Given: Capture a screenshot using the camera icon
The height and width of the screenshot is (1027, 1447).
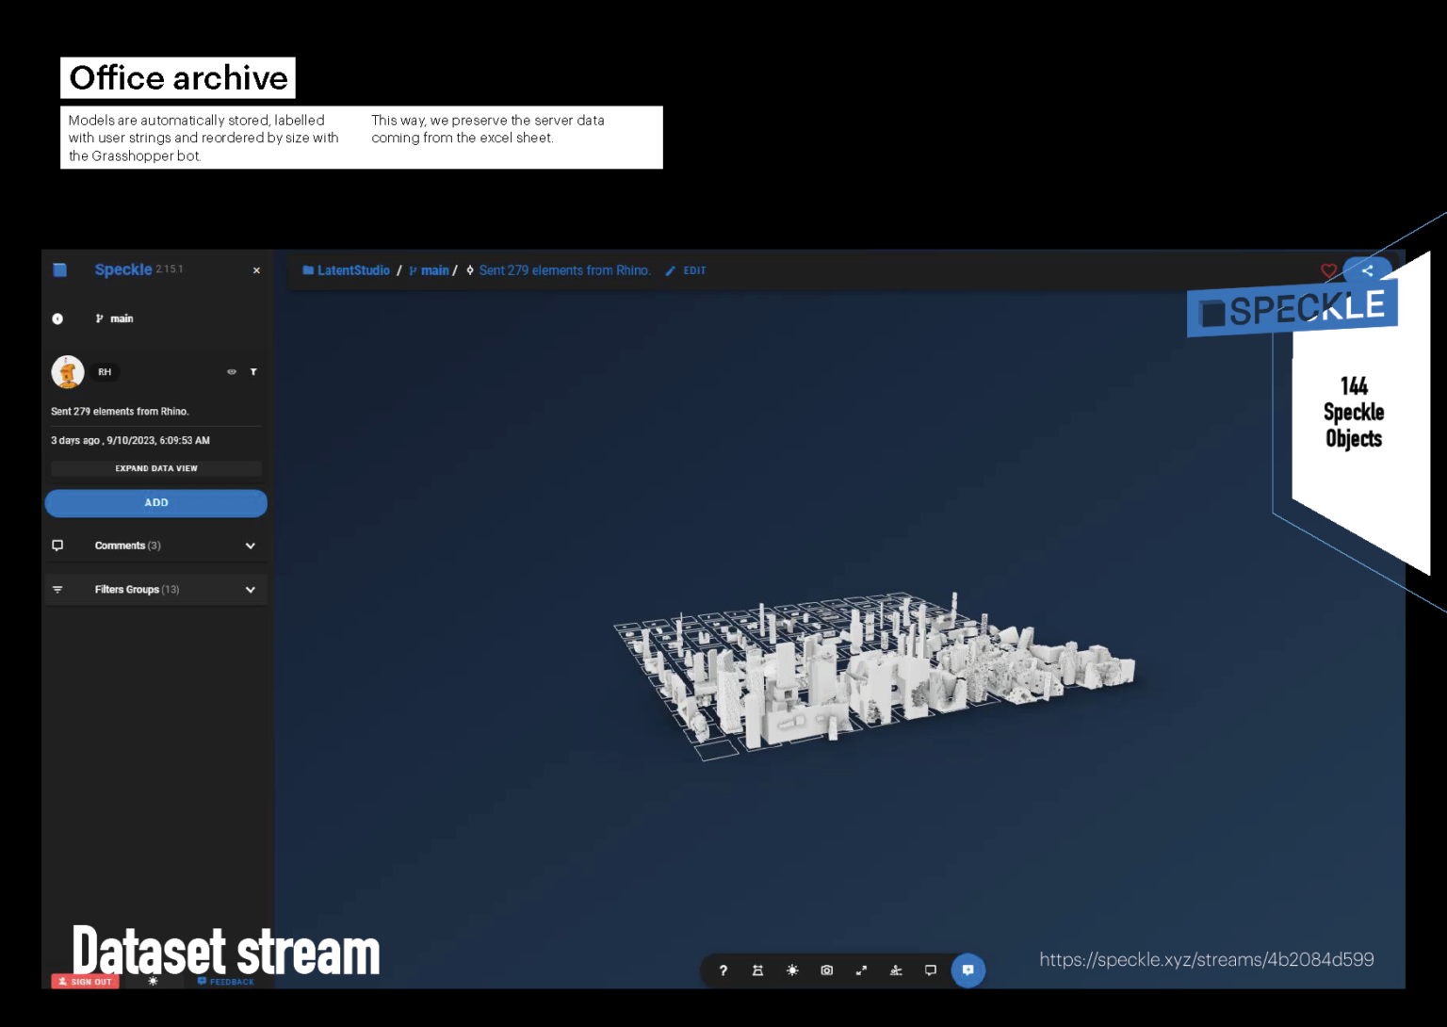Looking at the screenshot, I should coord(826,970).
